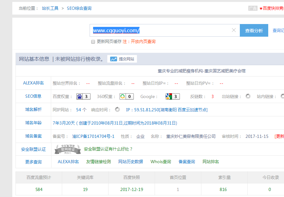The image size is (284, 197).
Task: Click the 百度流量预计 value 584
Action: [39, 189]
